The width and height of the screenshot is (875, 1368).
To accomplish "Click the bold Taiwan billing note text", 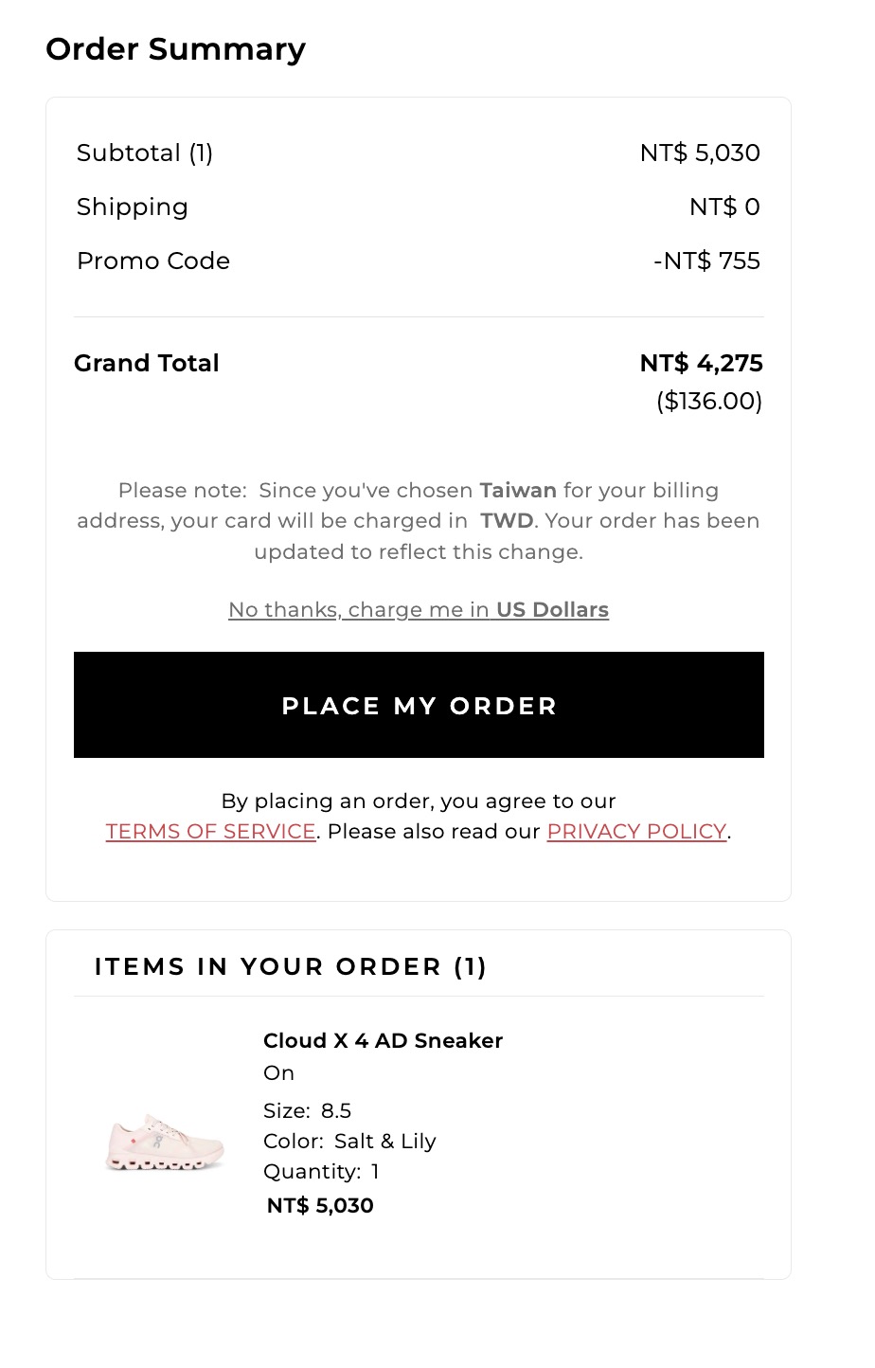I will tap(518, 490).
